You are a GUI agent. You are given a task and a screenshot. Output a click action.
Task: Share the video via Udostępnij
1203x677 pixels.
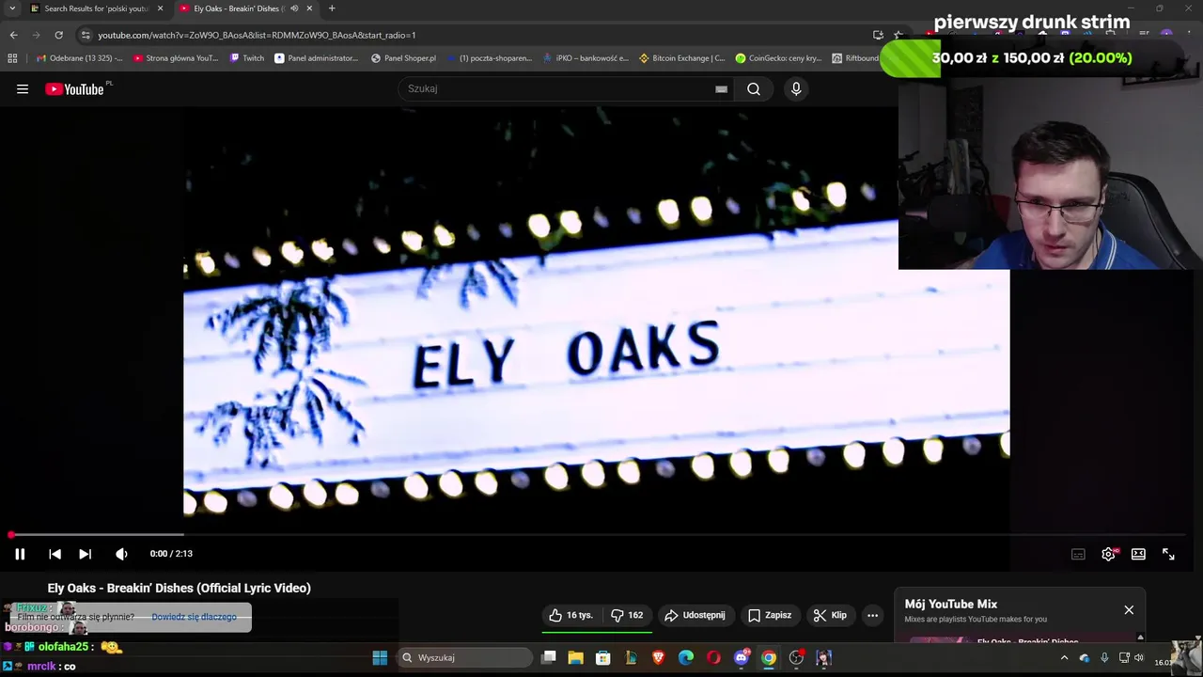click(x=695, y=615)
